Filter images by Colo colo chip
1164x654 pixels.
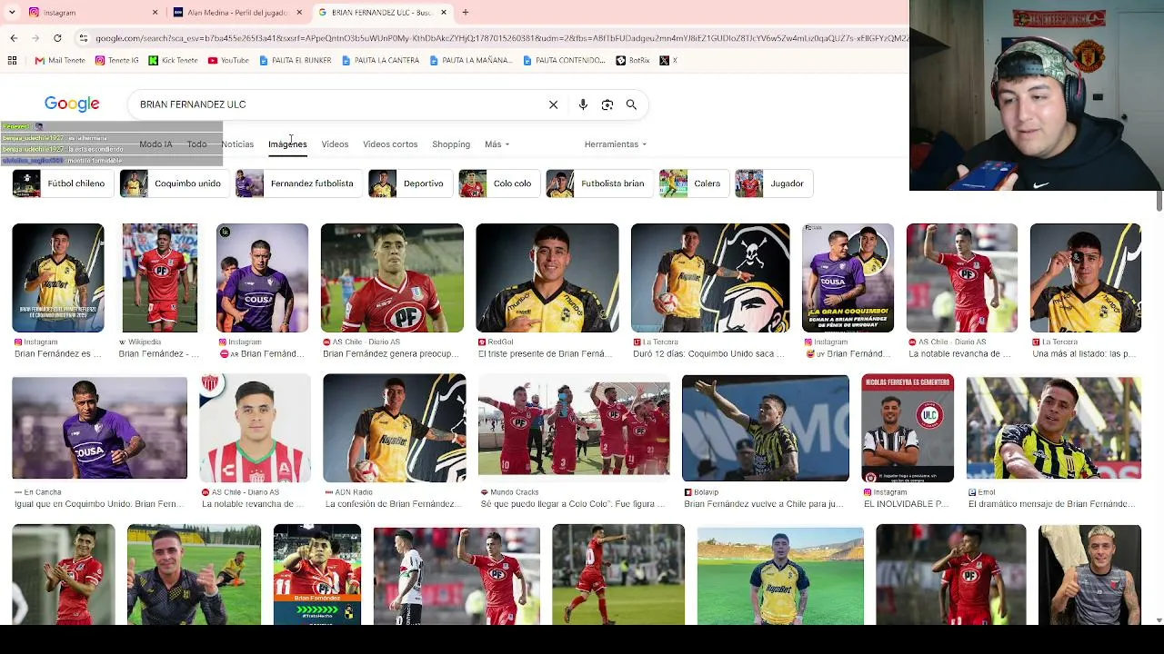498,183
